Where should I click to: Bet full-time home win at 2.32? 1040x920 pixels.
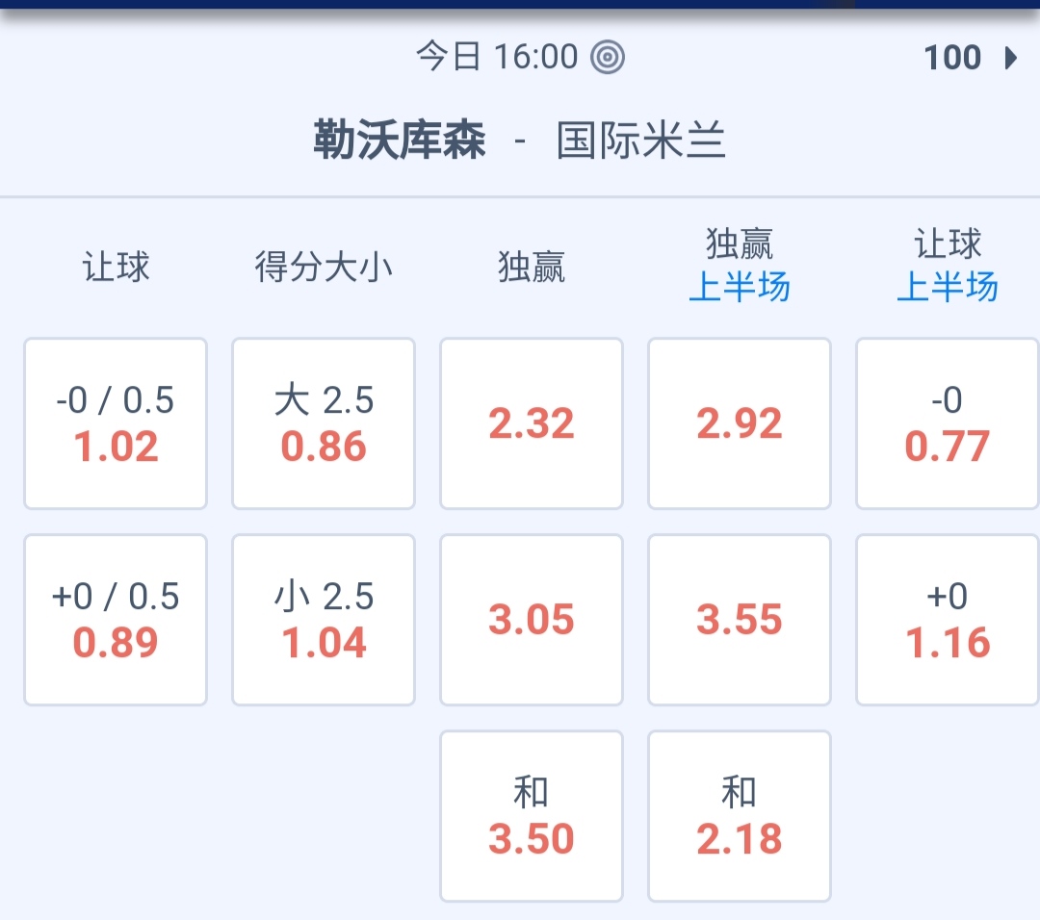tap(532, 423)
